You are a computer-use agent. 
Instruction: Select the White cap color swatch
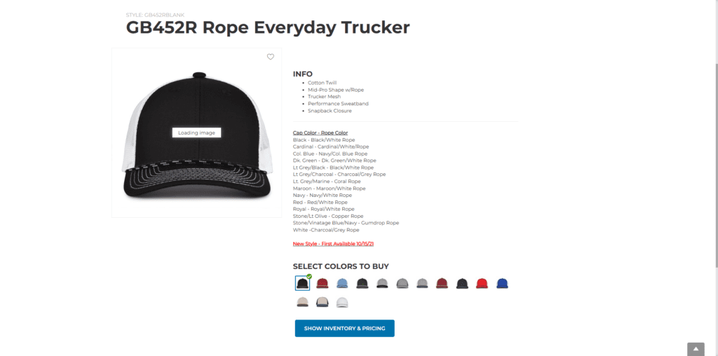click(x=342, y=302)
